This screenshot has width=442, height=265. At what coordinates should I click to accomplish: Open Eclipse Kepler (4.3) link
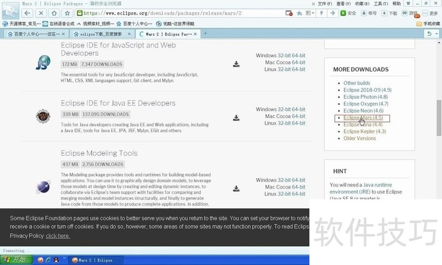[365, 131]
